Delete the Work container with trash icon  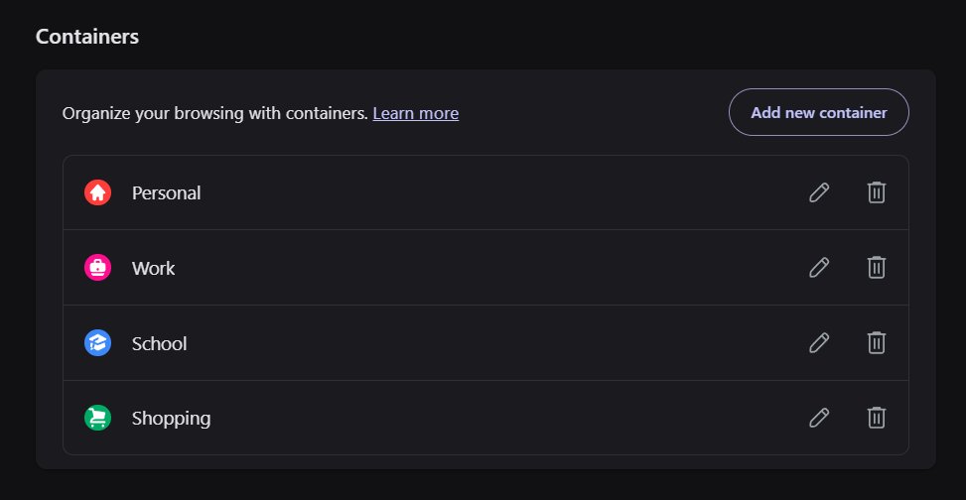[x=877, y=268]
